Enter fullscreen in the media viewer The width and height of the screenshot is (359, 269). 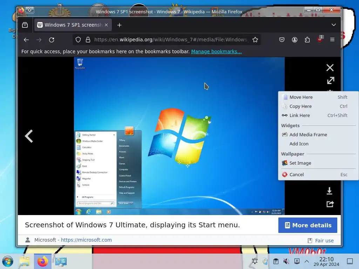[x=330, y=81]
